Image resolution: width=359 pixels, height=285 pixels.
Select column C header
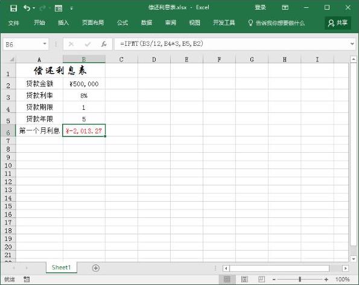click(x=121, y=59)
